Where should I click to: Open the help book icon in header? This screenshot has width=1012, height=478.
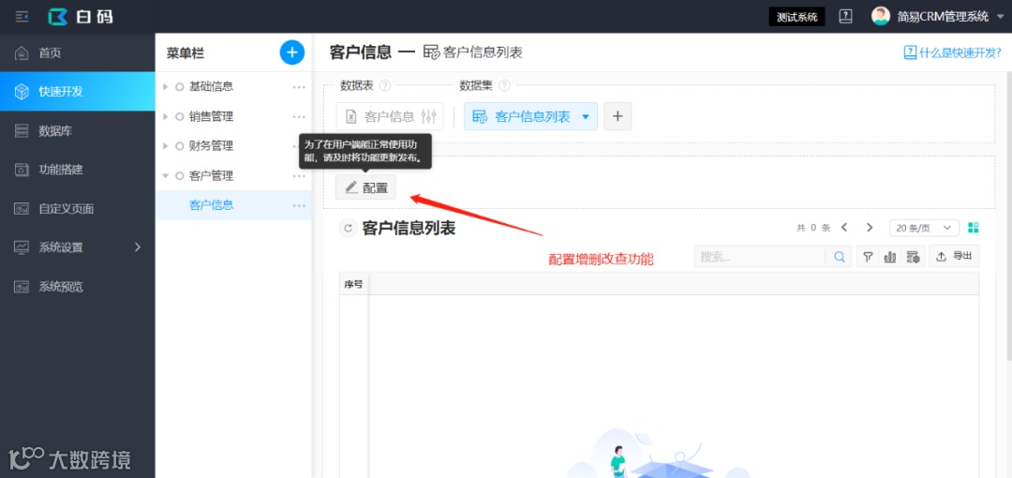[845, 17]
